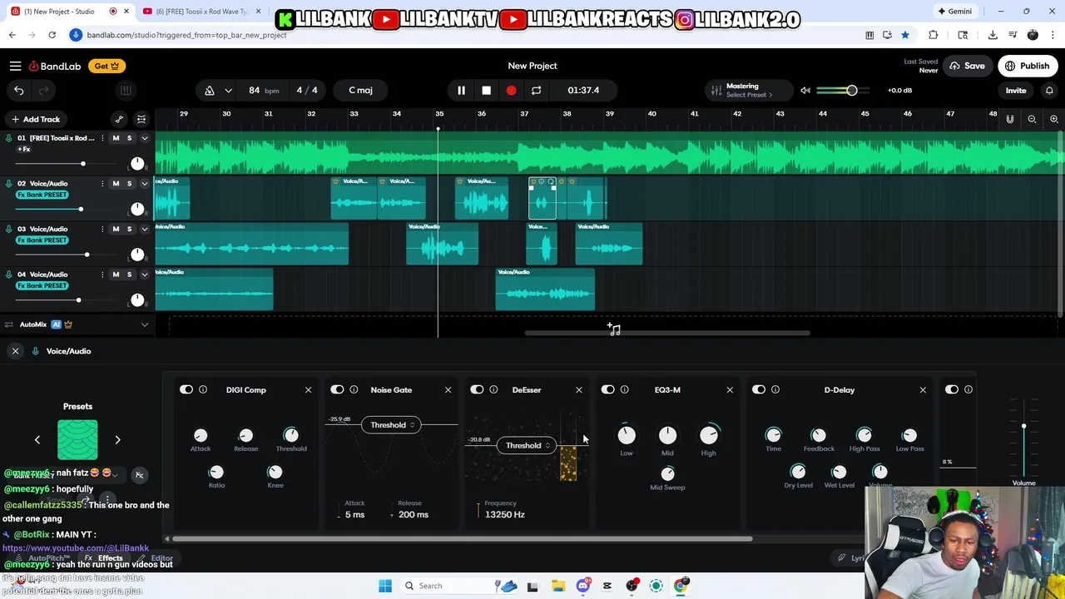Click the info icon on DIGI Comp
The width and height of the screenshot is (1065, 599).
(x=203, y=389)
